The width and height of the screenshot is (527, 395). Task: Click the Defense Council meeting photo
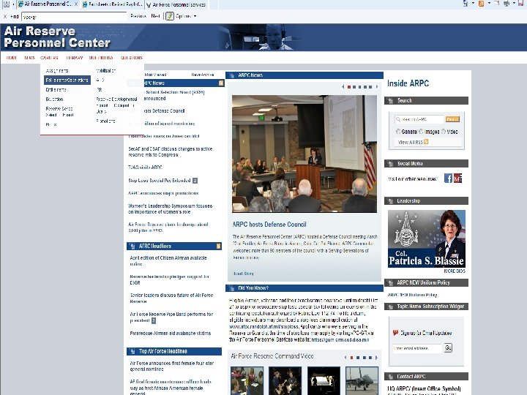tap(304, 154)
